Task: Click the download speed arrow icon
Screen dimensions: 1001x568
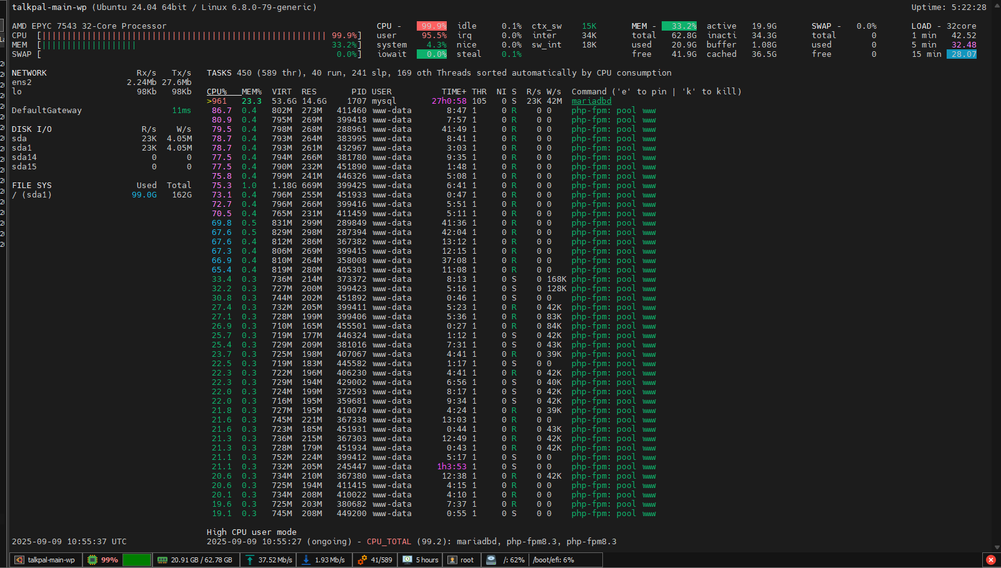Action: [306, 560]
